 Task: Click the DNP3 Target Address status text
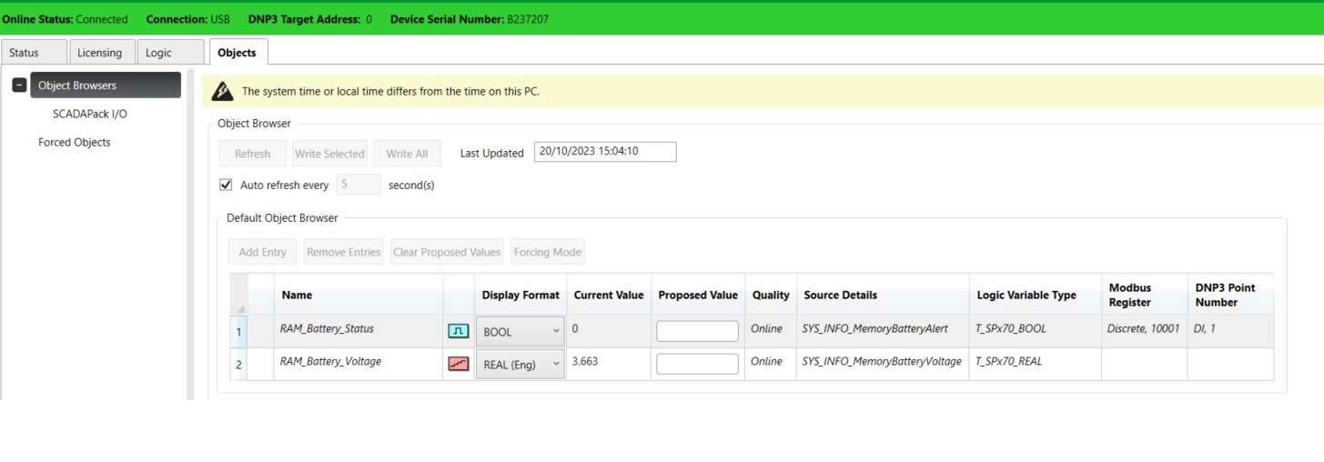tap(309, 19)
